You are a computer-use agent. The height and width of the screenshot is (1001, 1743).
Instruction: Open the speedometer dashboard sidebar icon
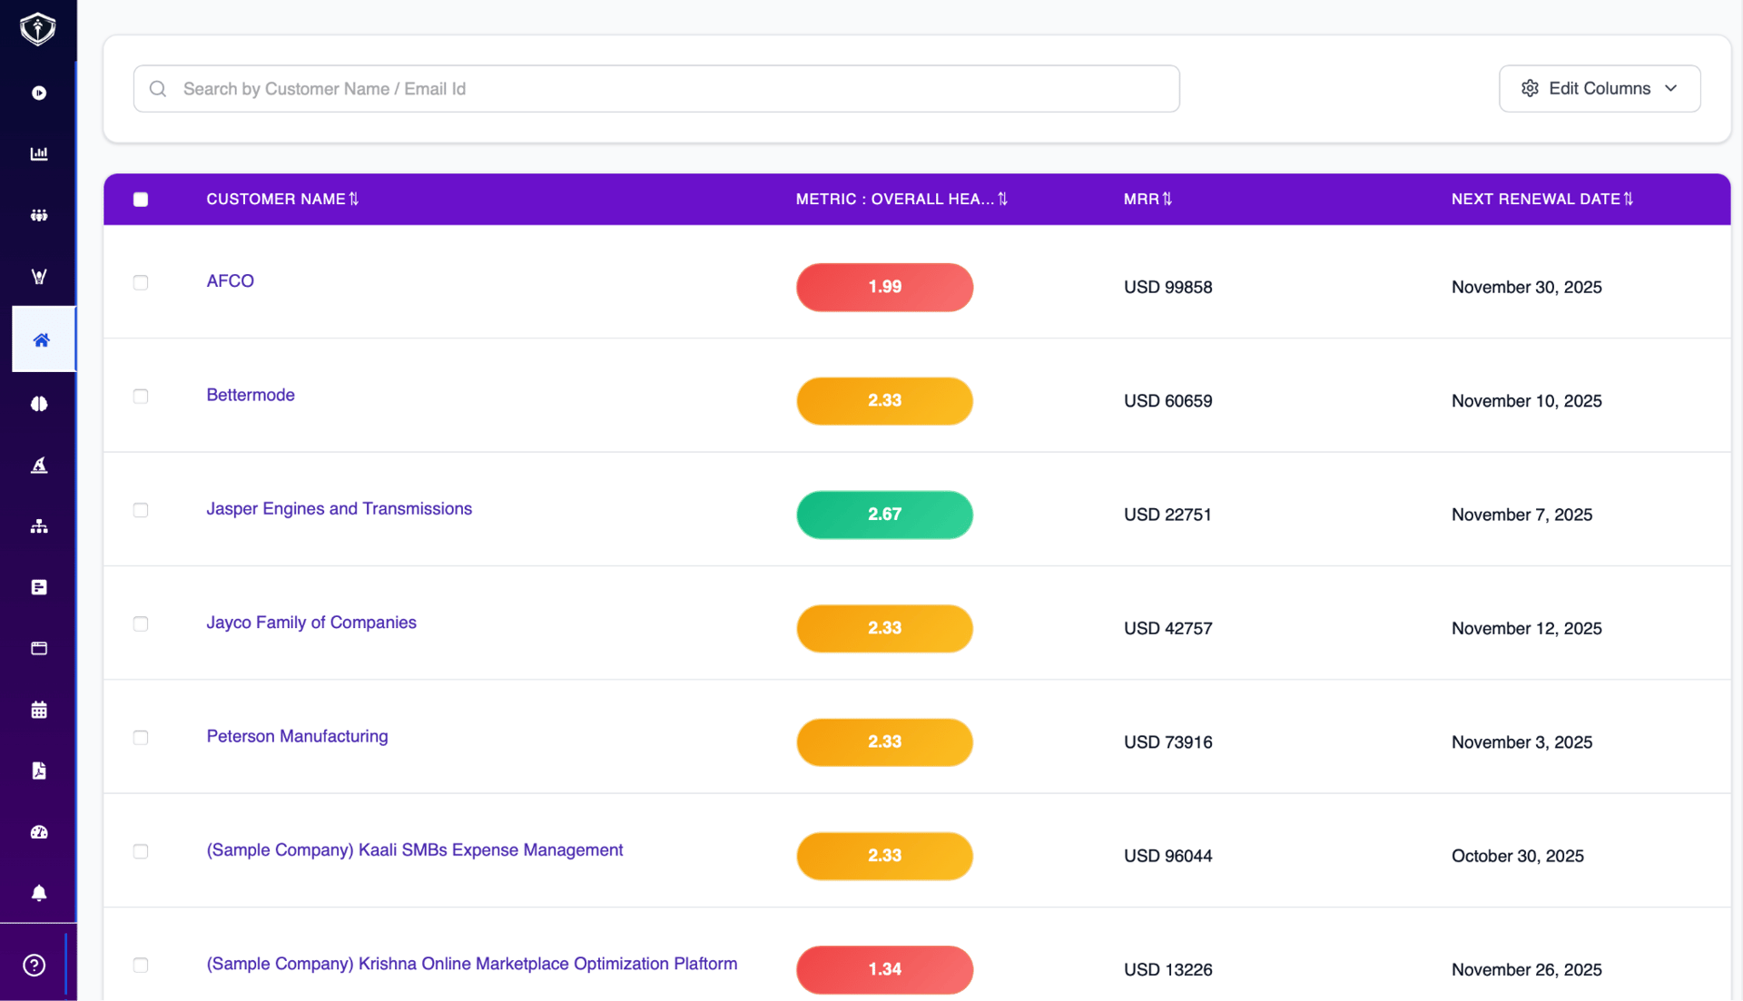click(x=39, y=832)
